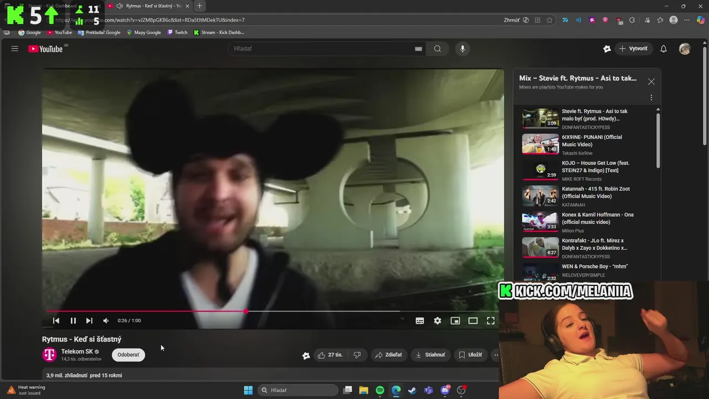Open the Telekom SK channel avatar
Image resolution: width=709 pixels, height=399 pixels.
tap(49, 355)
